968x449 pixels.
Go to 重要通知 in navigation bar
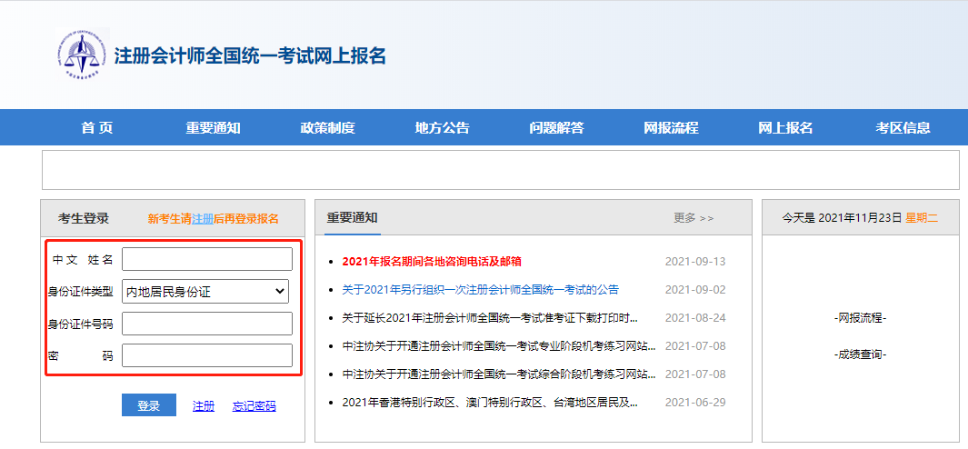[213, 128]
